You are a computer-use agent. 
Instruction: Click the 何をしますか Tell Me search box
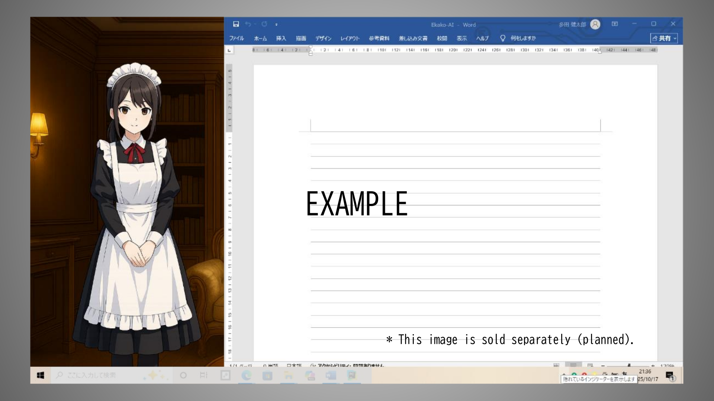(522, 38)
